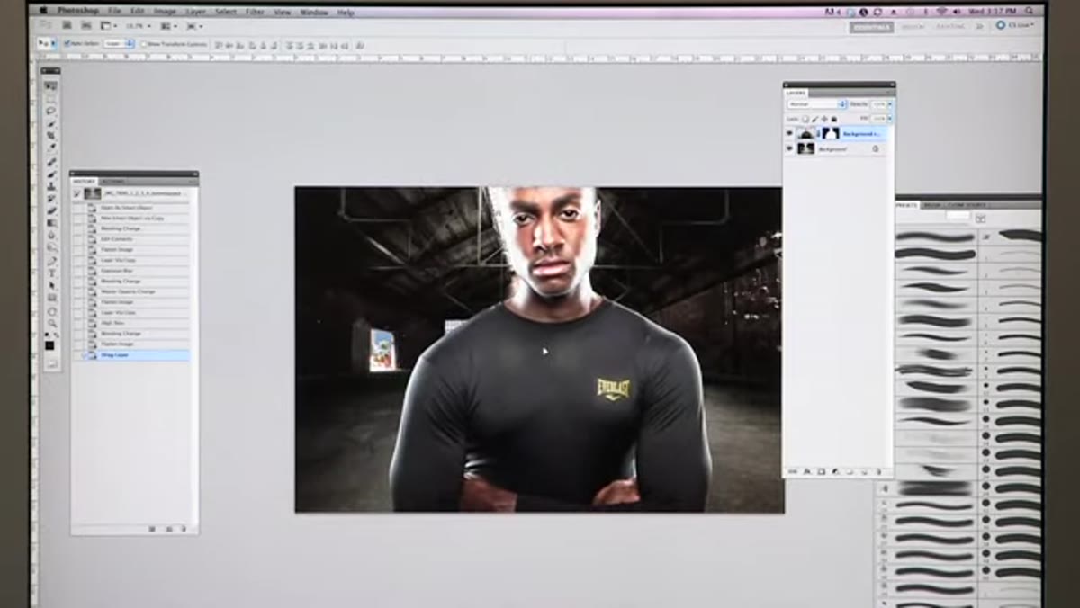Select the Move tool
1080x608 pixels.
tap(50, 85)
